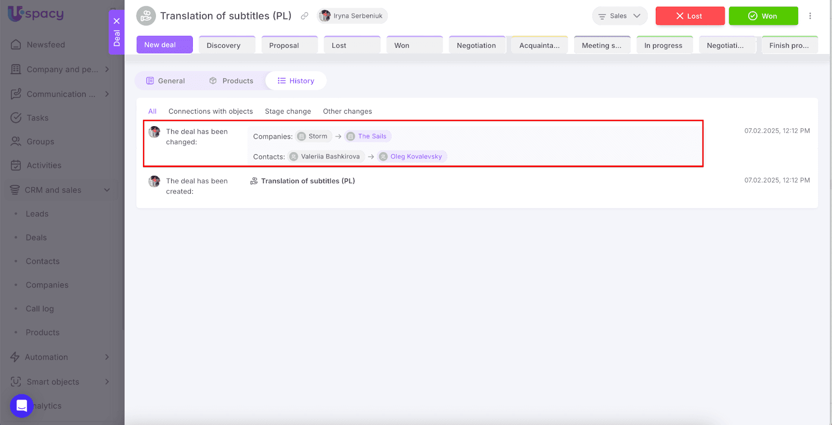Close the Deal side panel
832x425 pixels.
click(116, 21)
